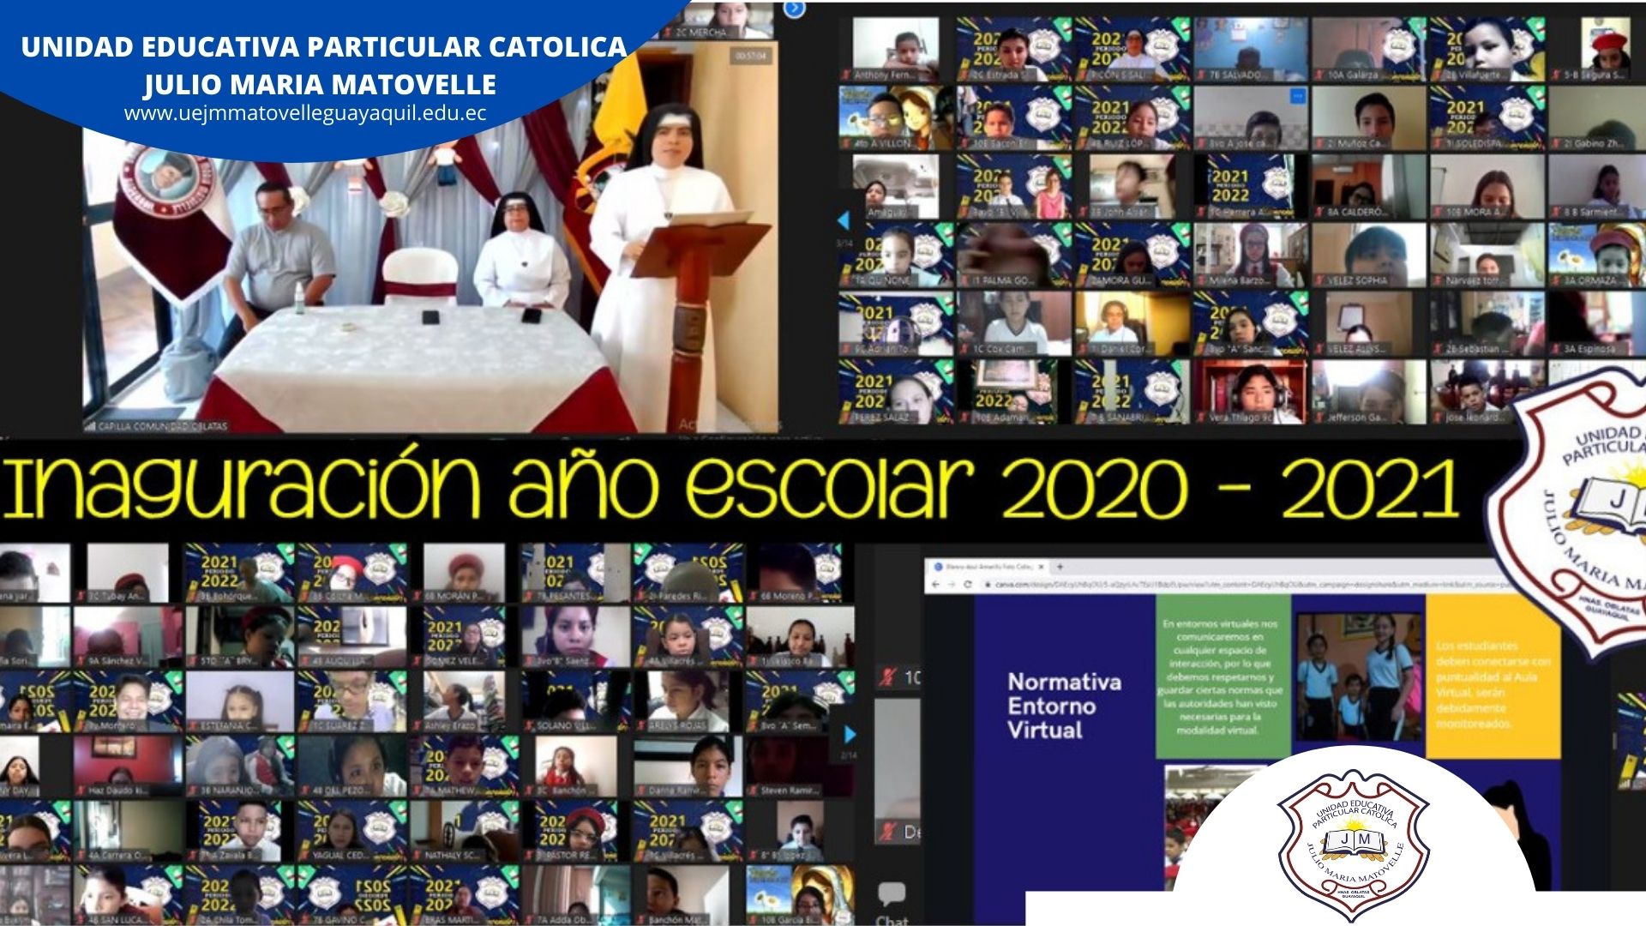Open www.uejmmatovelleguayaquil.edu.ec website link
This screenshot has width=1646, height=926.
[305, 113]
